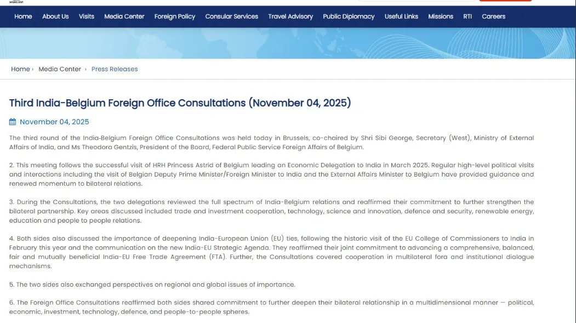The image size is (576, 323).
Task: Select RTI in the navigation bar
Action: click(x=467, y=16)
